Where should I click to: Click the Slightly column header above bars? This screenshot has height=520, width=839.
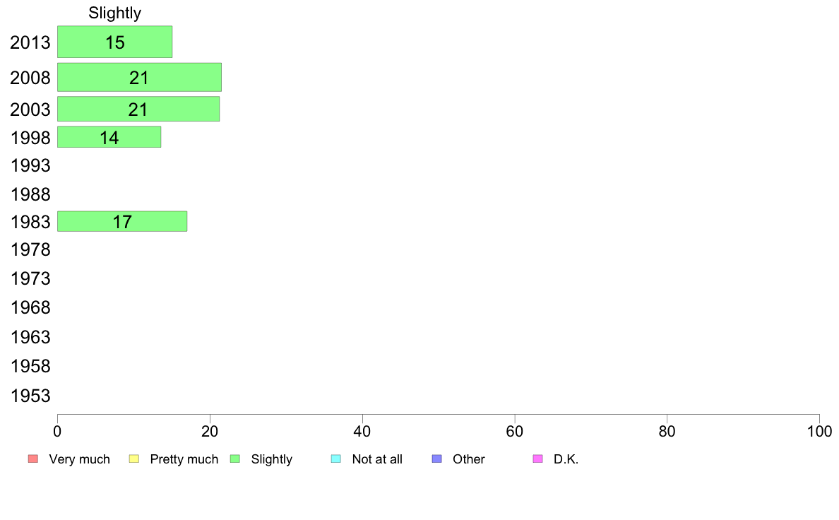tap(115, 13)
